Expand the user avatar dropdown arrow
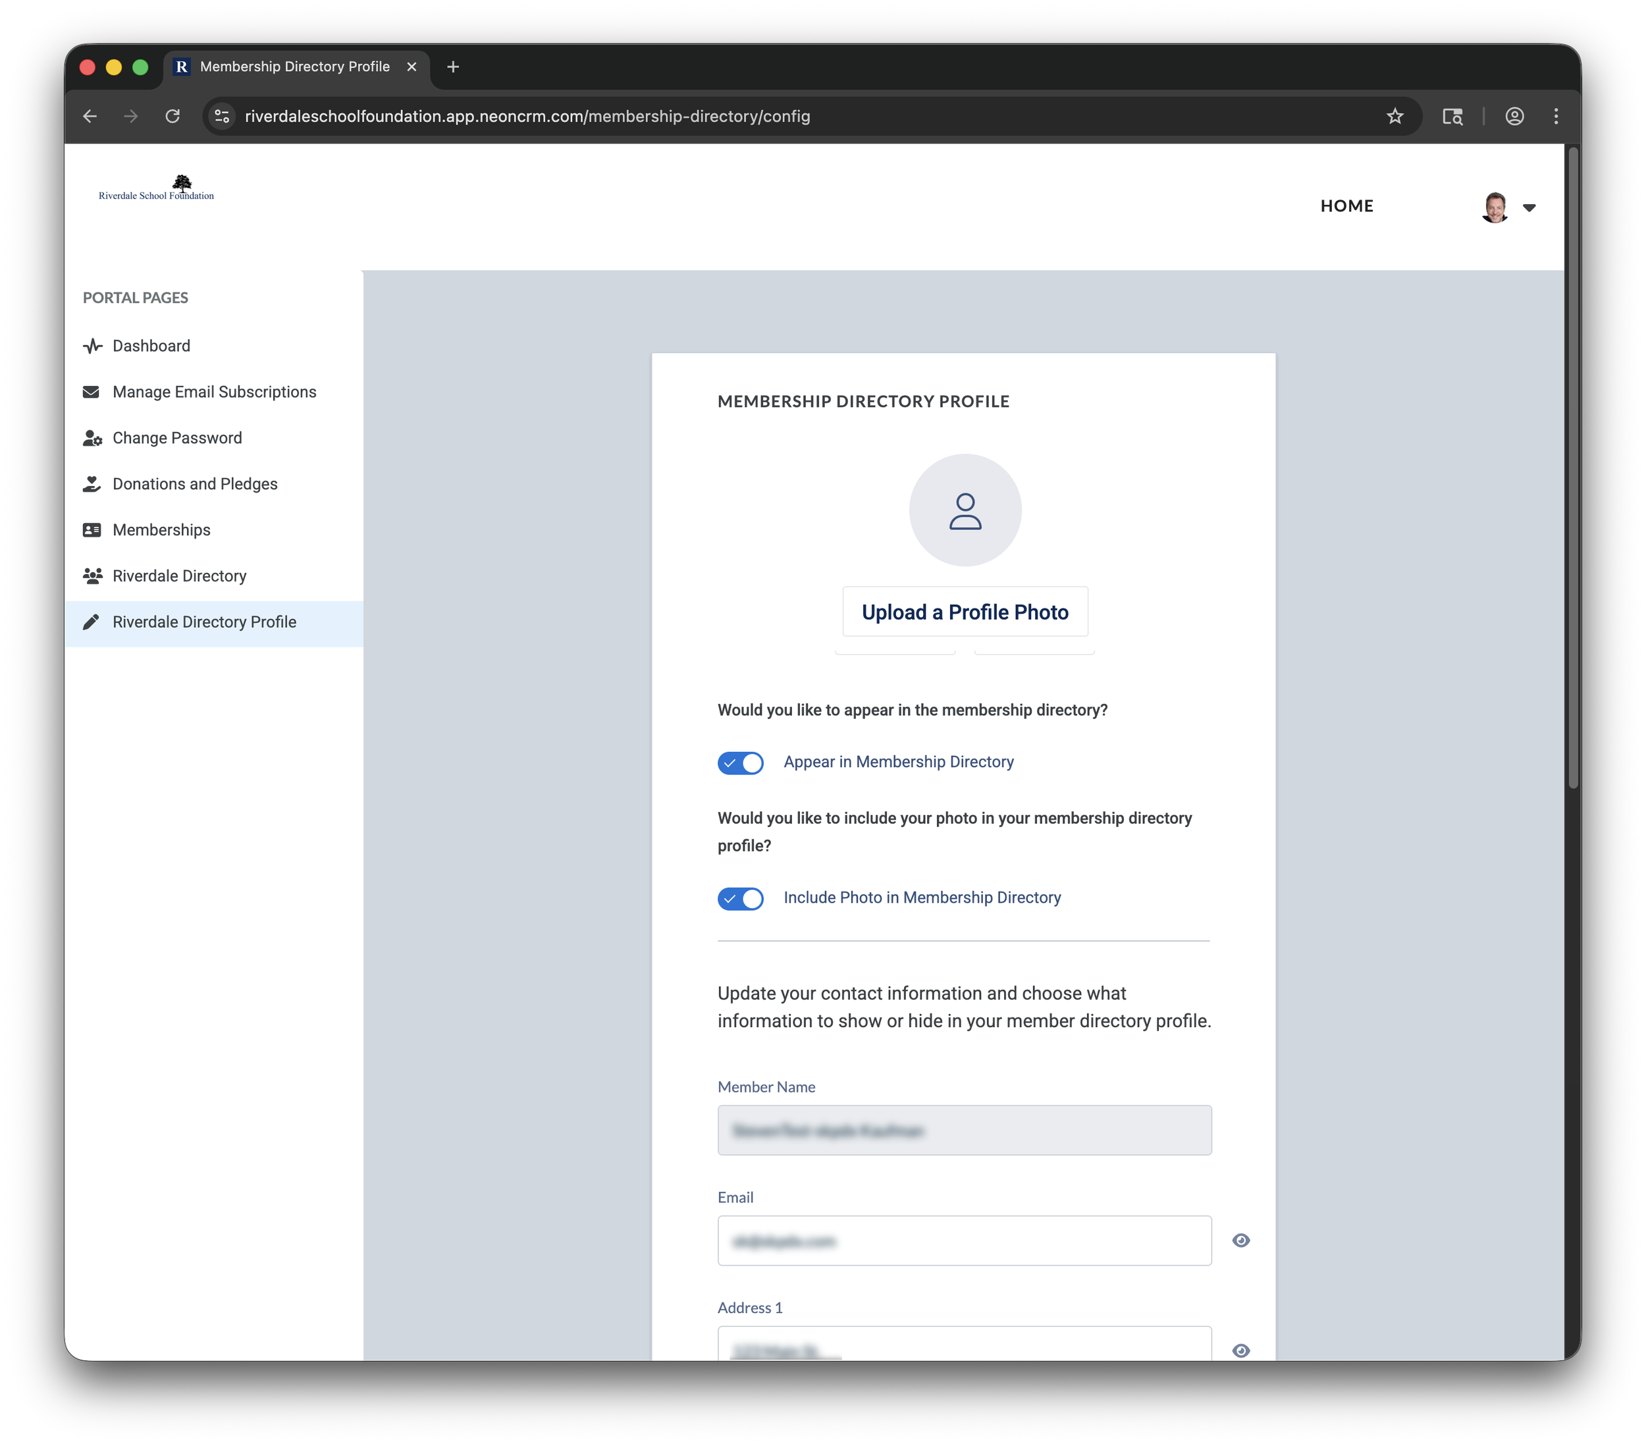1646x1446 pixels. [x=1529, y=208]
